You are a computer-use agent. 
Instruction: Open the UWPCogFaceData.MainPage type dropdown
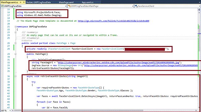coord(133,6)
